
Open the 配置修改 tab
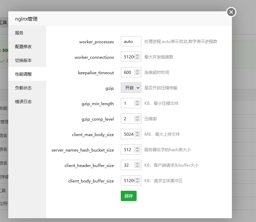(27, 47)
